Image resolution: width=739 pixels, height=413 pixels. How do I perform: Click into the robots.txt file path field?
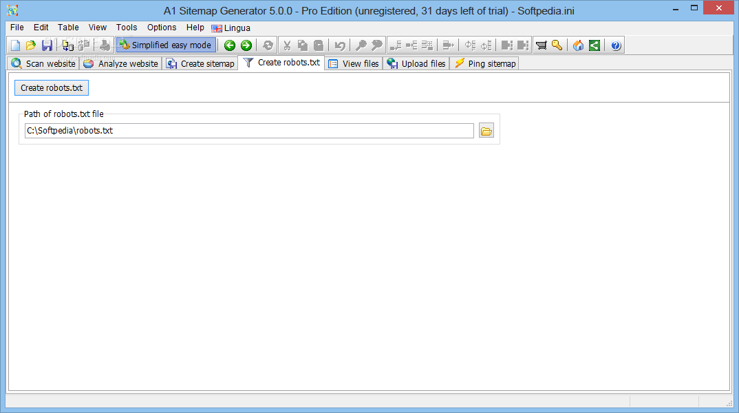[249, 131]
